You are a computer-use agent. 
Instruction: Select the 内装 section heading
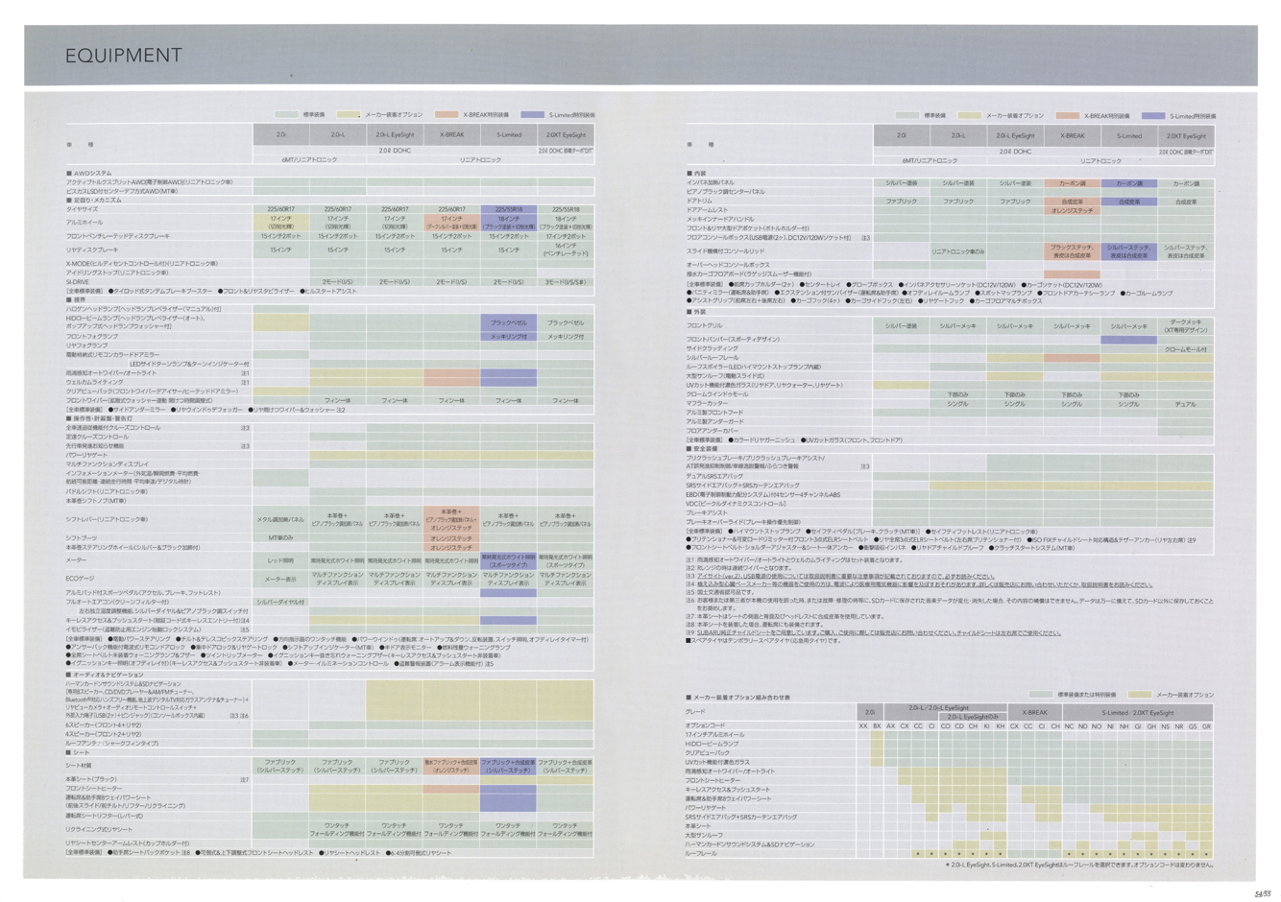(698, 173)
